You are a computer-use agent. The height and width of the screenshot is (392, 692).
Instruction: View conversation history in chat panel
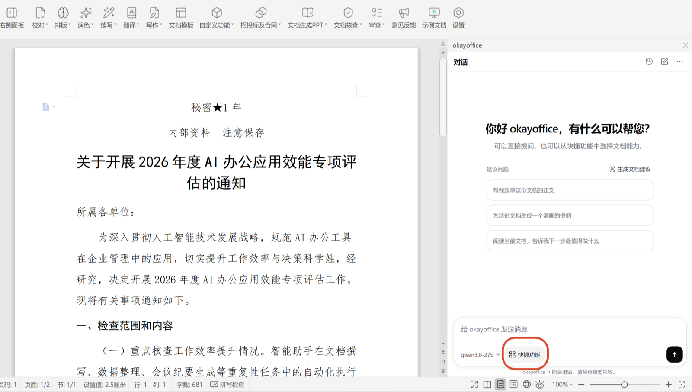[x=649, y=62]
